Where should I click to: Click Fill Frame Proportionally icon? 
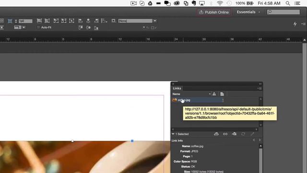pos(39,21)
